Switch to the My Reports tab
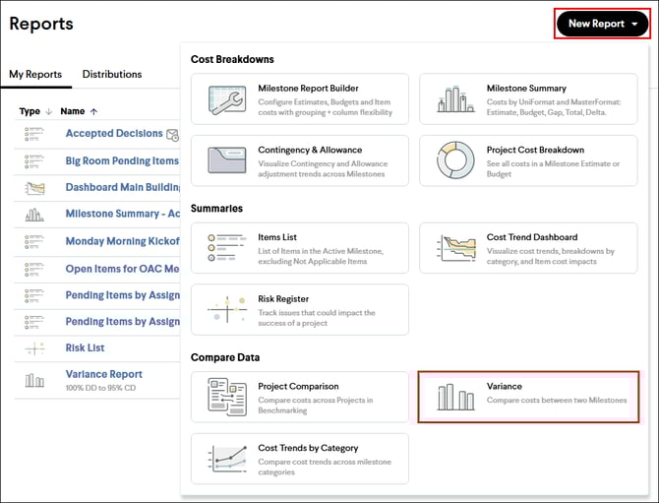This screenshot has width=659, height=503. click(x=35, y=74)
